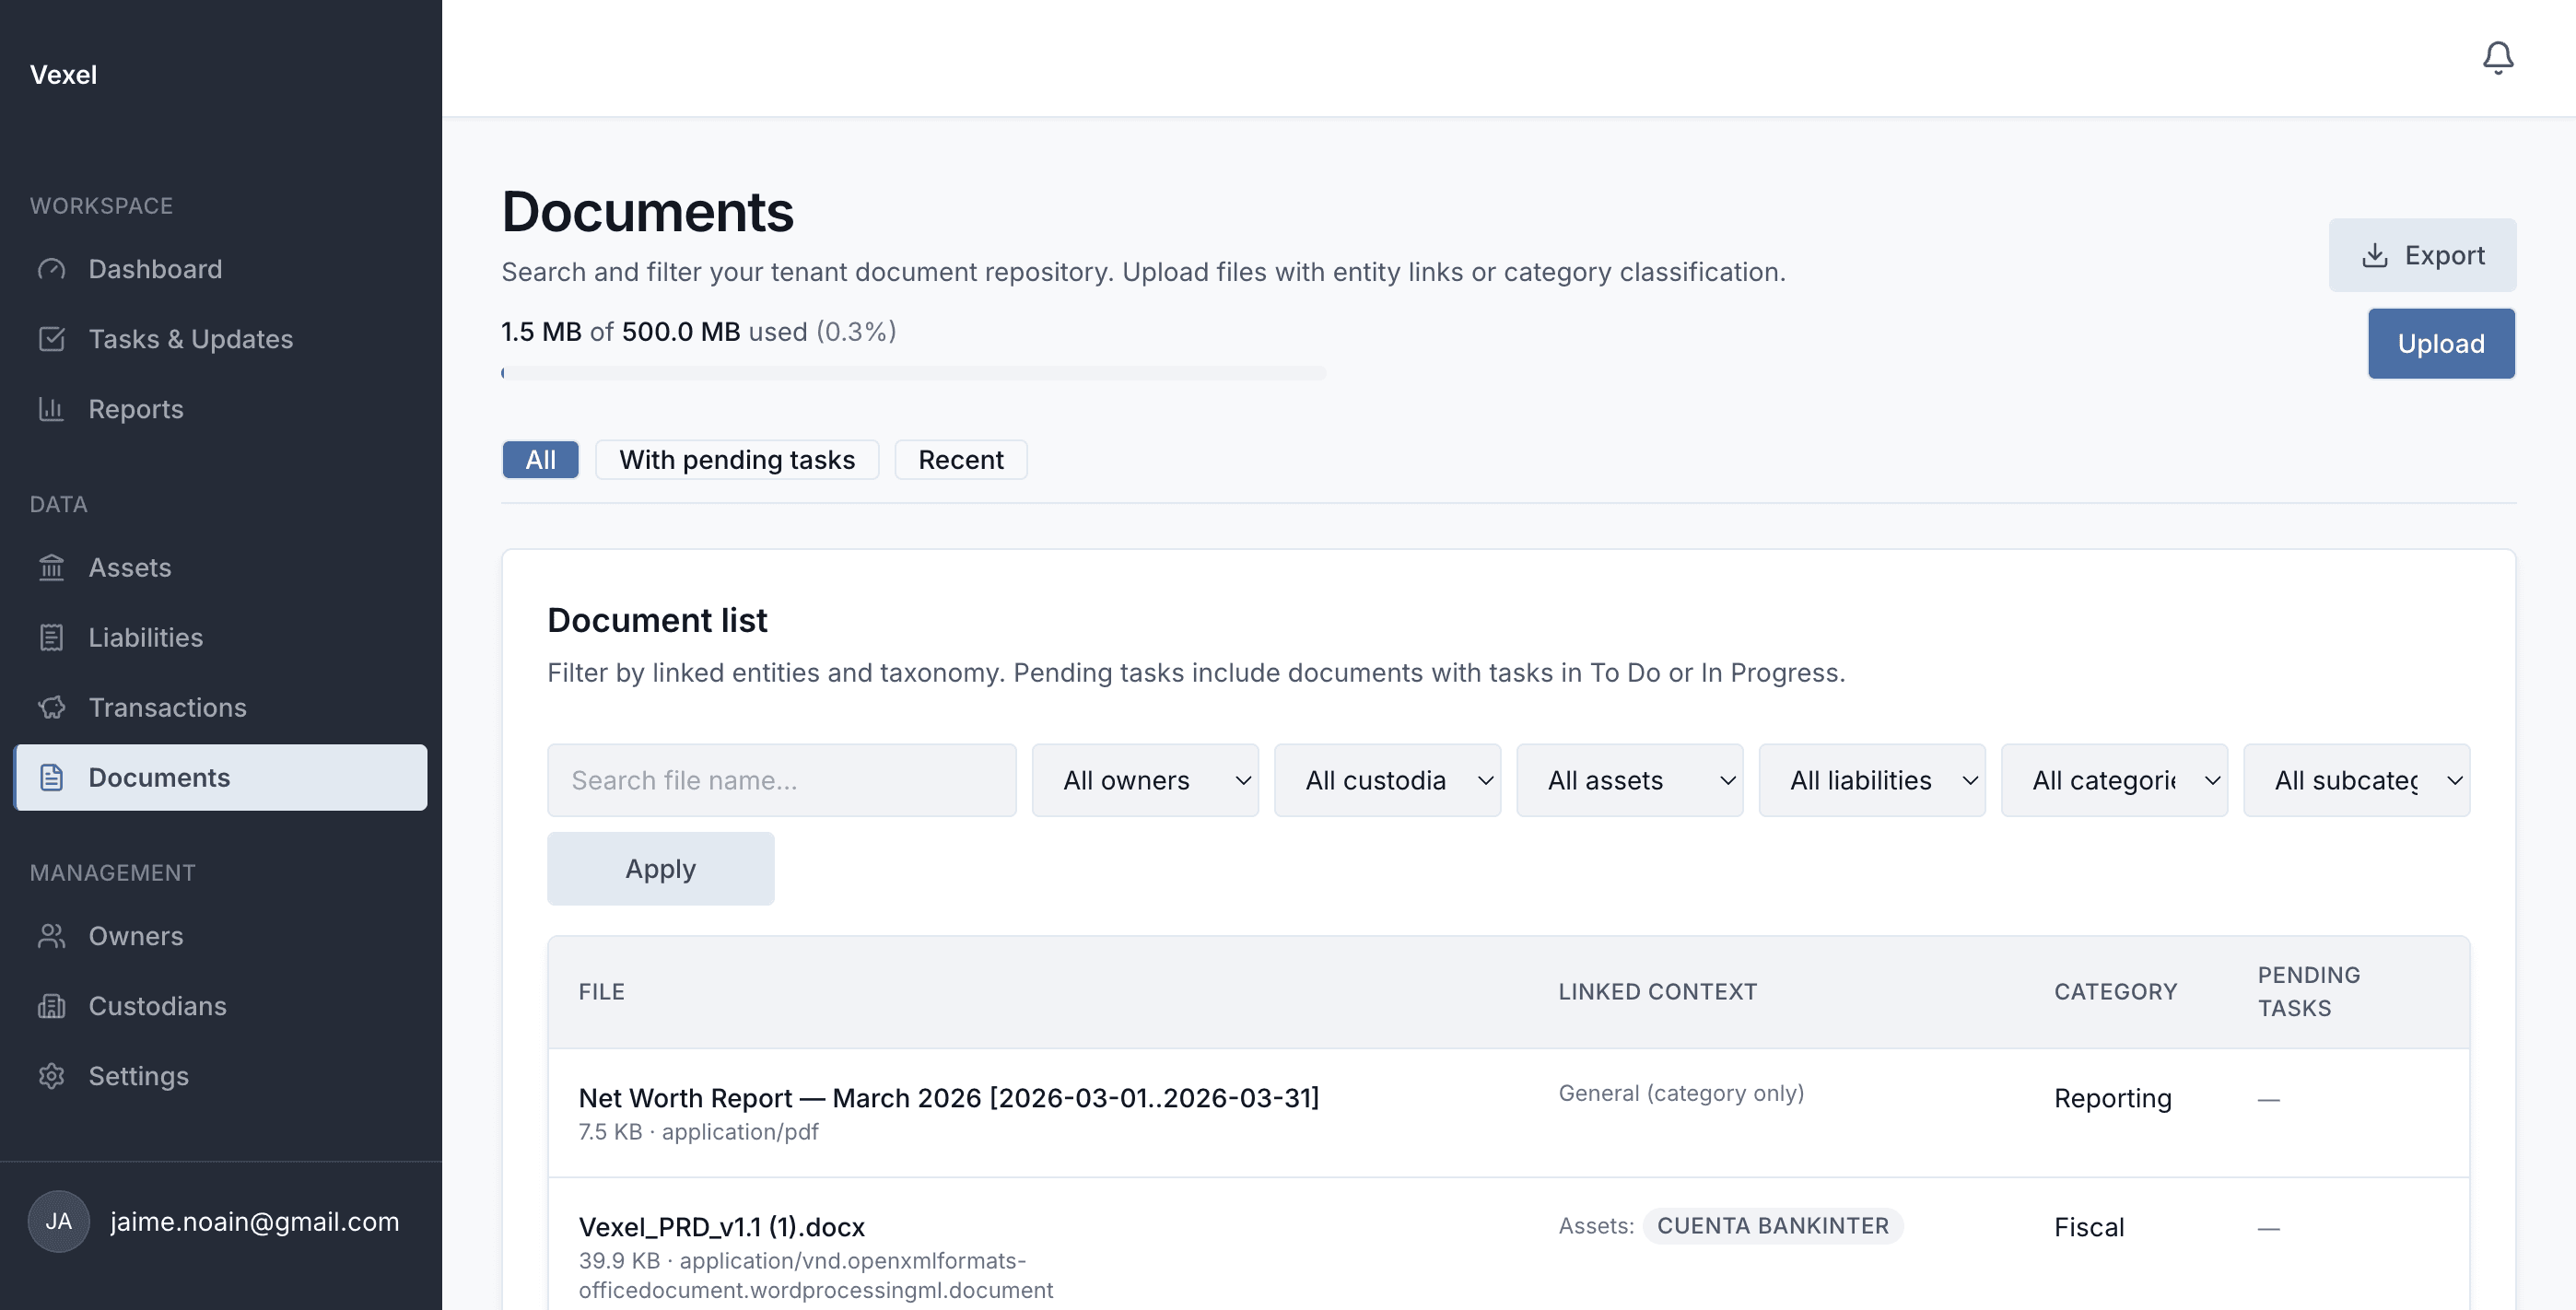This screenshot has width=2576, height=1310.
Task: Select the All filter chip
Action: (540, 459)
